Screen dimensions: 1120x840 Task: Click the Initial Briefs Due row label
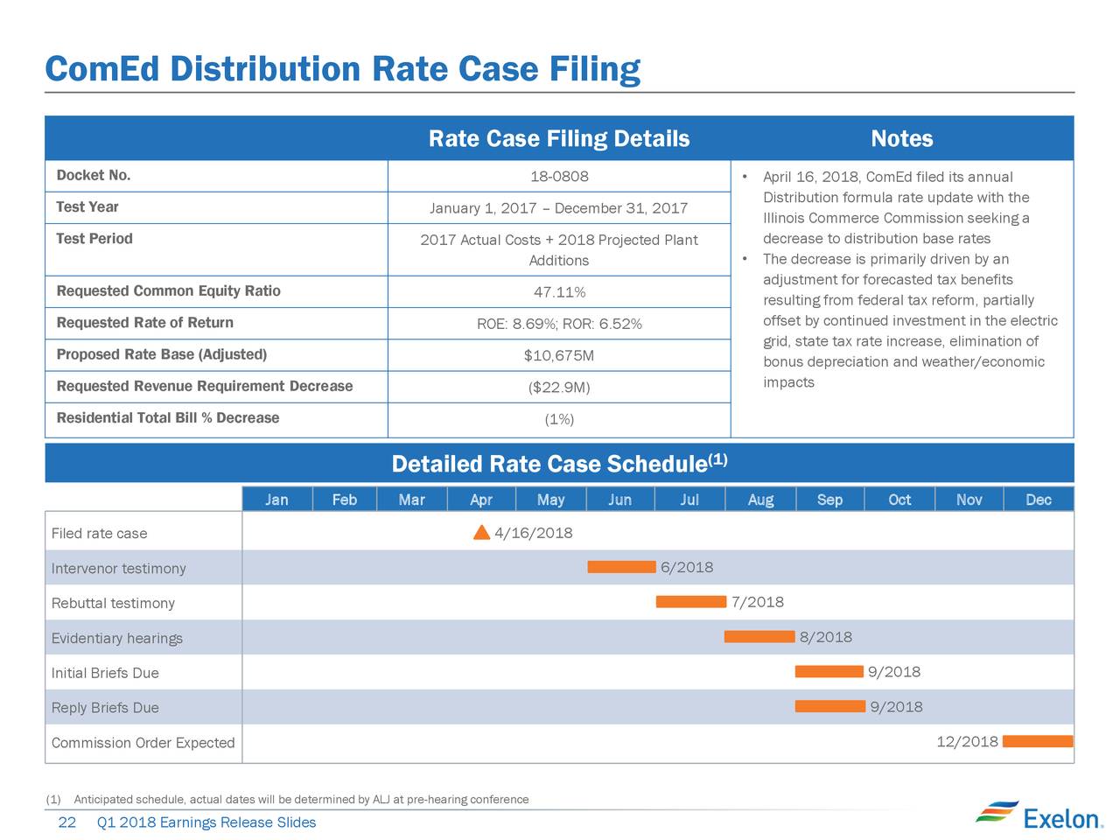click(x=105, y=673)
